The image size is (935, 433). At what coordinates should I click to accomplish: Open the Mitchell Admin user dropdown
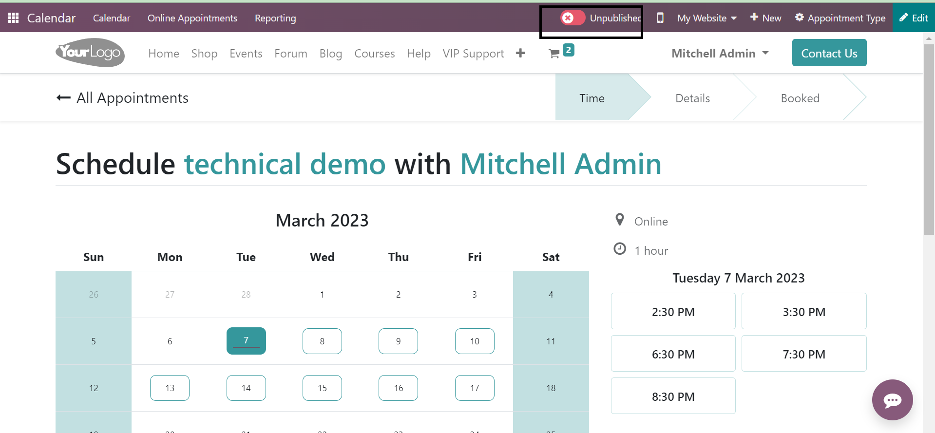[x=720, y=53]
